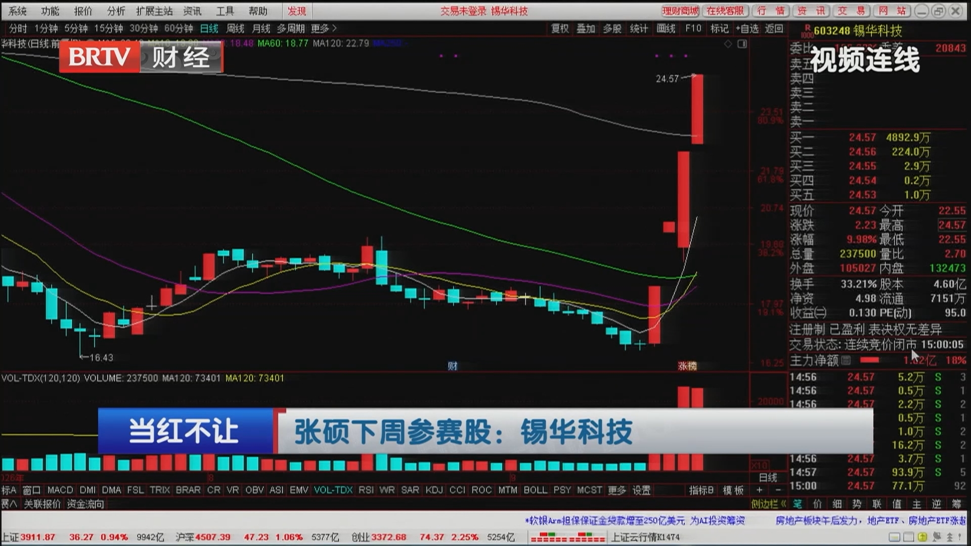Select the RSI indicator
The width and height of the screenshot is (971, 546).
(366, 490)
